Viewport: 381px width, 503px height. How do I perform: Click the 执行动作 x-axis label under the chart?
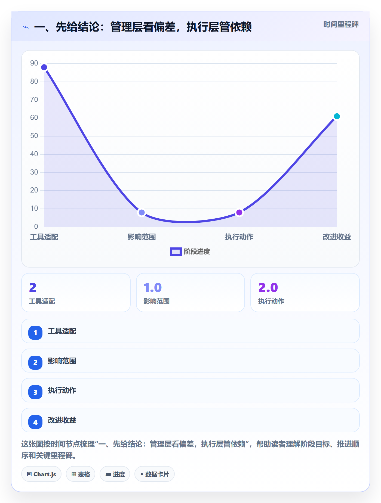point(239,237)
